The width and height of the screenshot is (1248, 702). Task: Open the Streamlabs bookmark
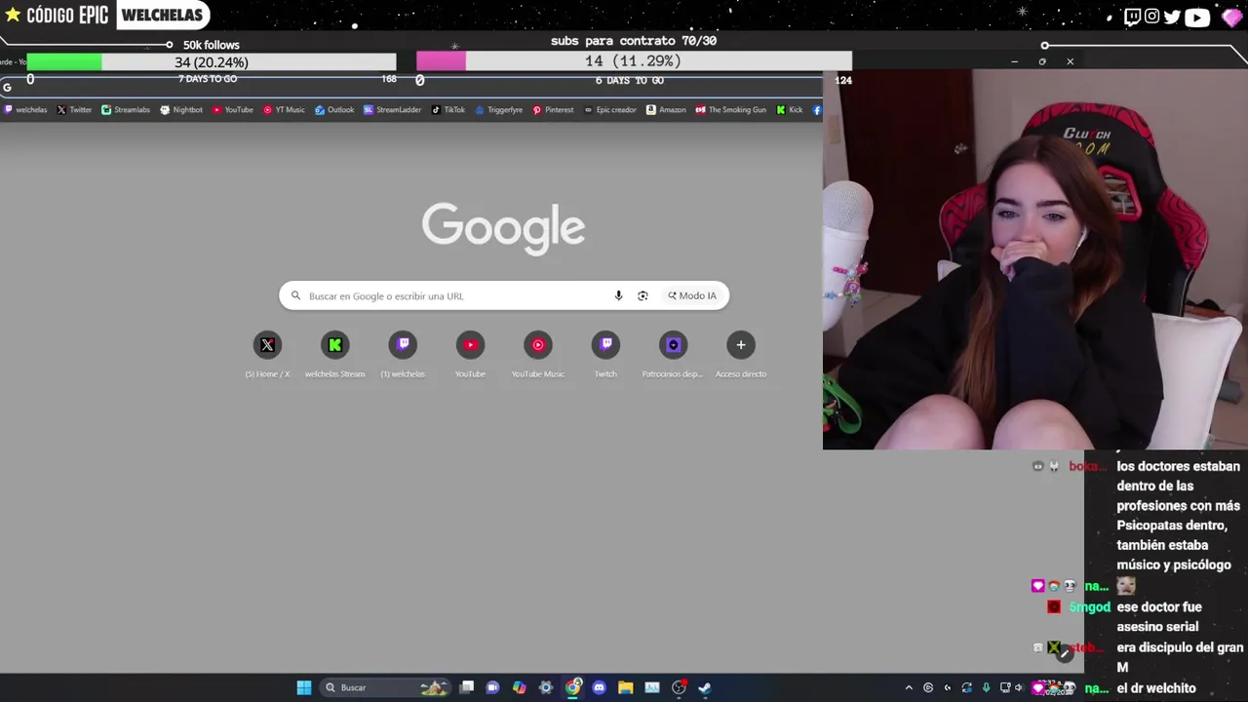pos(126,110)
